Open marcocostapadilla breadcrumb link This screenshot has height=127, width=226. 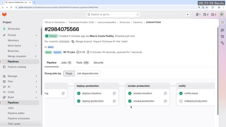[x=107, y=22]
